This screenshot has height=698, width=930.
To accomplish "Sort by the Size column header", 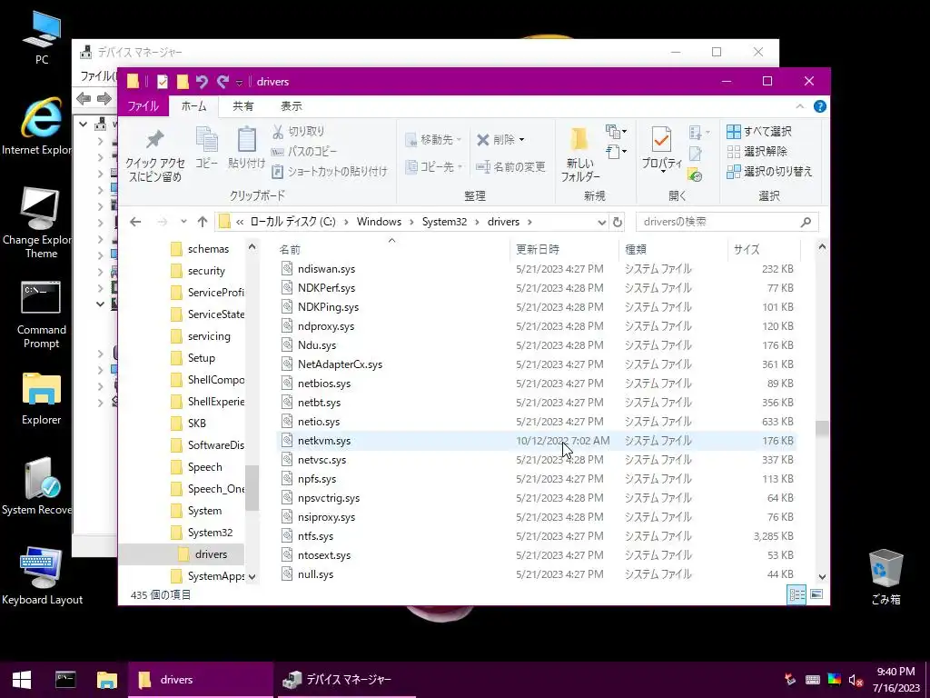I will click(x=764, y=249).
